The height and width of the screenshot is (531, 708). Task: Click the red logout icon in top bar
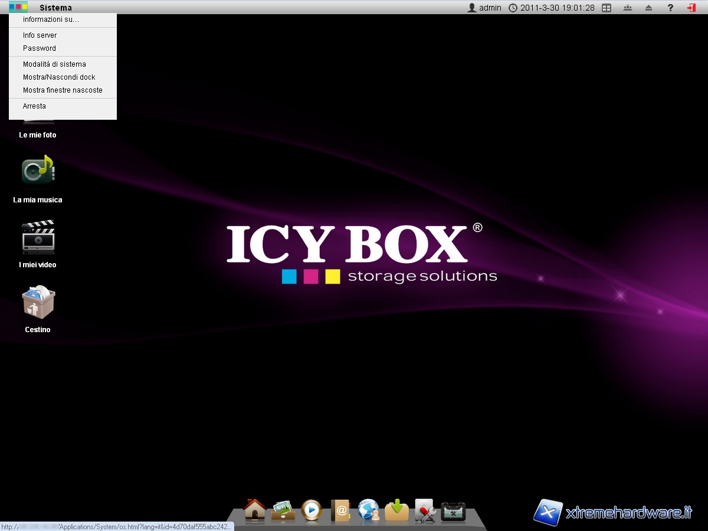tap(691, 8)
